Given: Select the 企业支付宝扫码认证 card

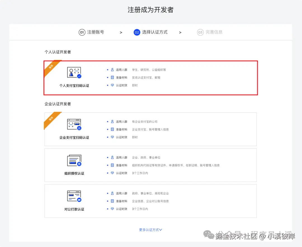Looking at the screenshot, I should coord(151,129).
